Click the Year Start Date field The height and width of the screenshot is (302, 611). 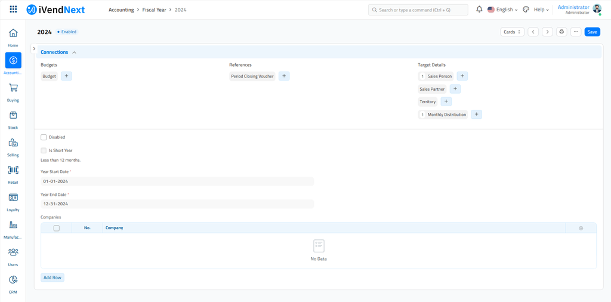177,181
